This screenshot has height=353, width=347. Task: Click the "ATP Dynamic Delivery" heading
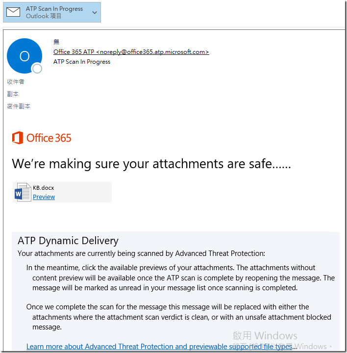point(68,241)
